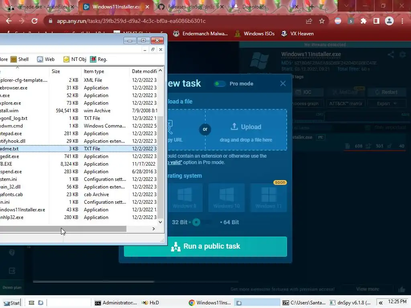Expand the Export dropdown

click(387, 103)
